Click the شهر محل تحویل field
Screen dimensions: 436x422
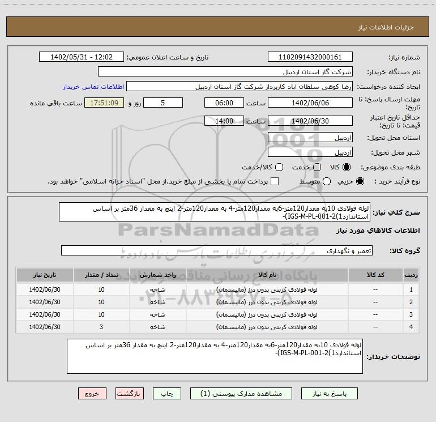pos(310,152)
